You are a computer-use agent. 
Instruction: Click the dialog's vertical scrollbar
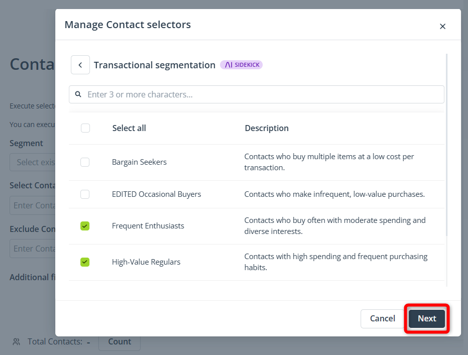tap(446, 145)
